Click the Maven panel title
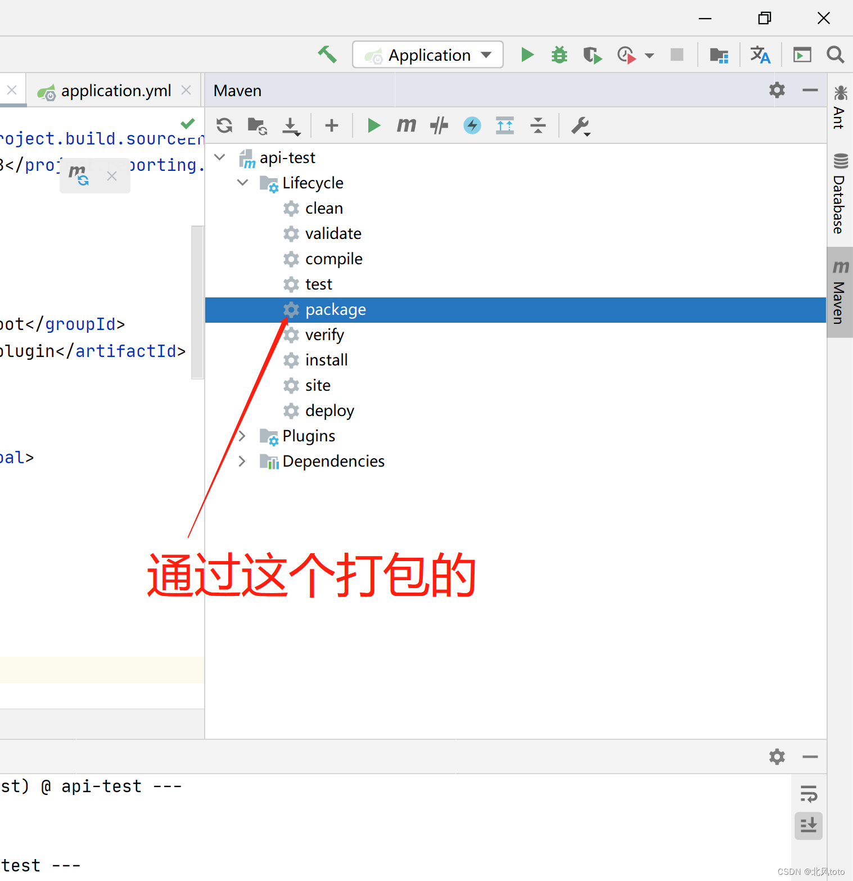 (237, 91)
